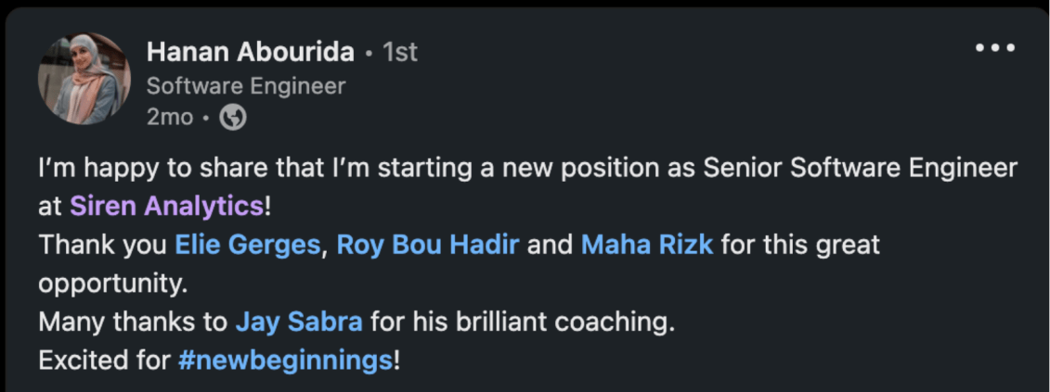Click the 1st connection degree label
1050x392 pixels.
click(400, 53)
